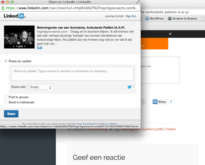The width and height of the screenshot is (205, 165).
Task: Click the green SSL padlock icon
Action: (3, 8)
